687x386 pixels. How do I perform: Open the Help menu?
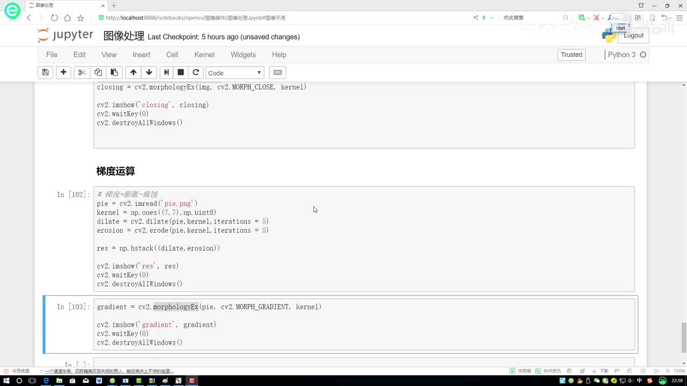279,55
